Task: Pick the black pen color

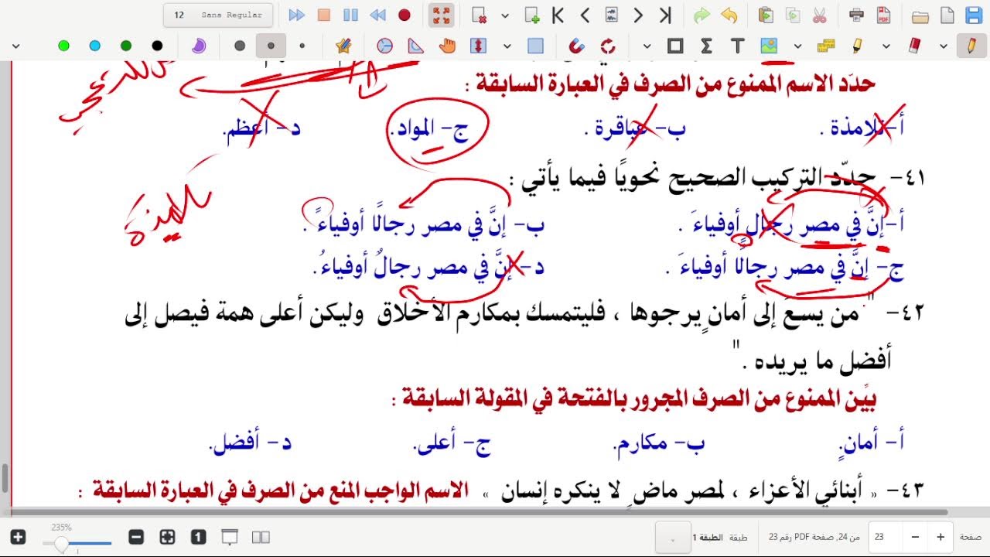Action: [x=157, y=46]
